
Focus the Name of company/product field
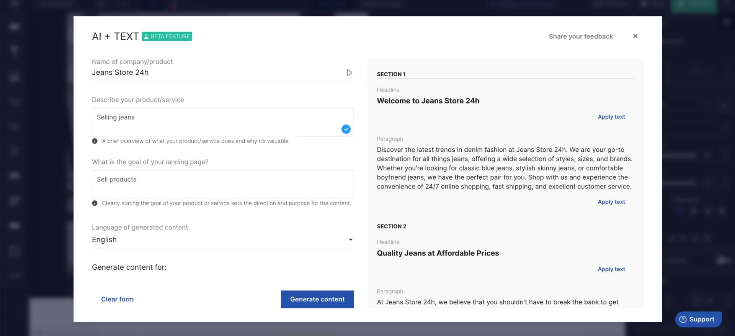pyautogui.click(x=216, y=73)
